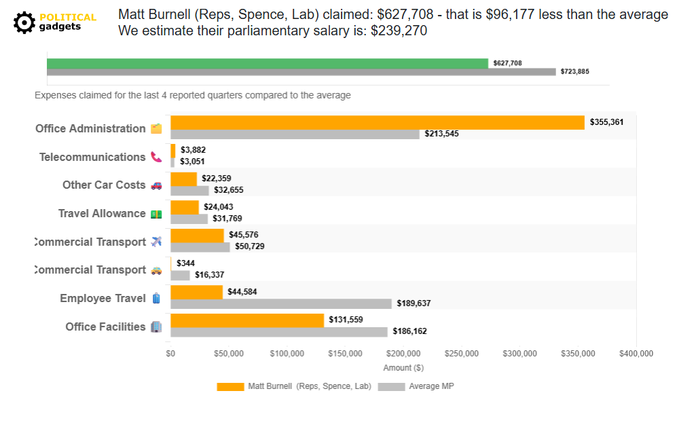The height and width of the screenshot is (427, 698).
Task: Click the $3,882 telecommunications value
Action: [194, 150]
